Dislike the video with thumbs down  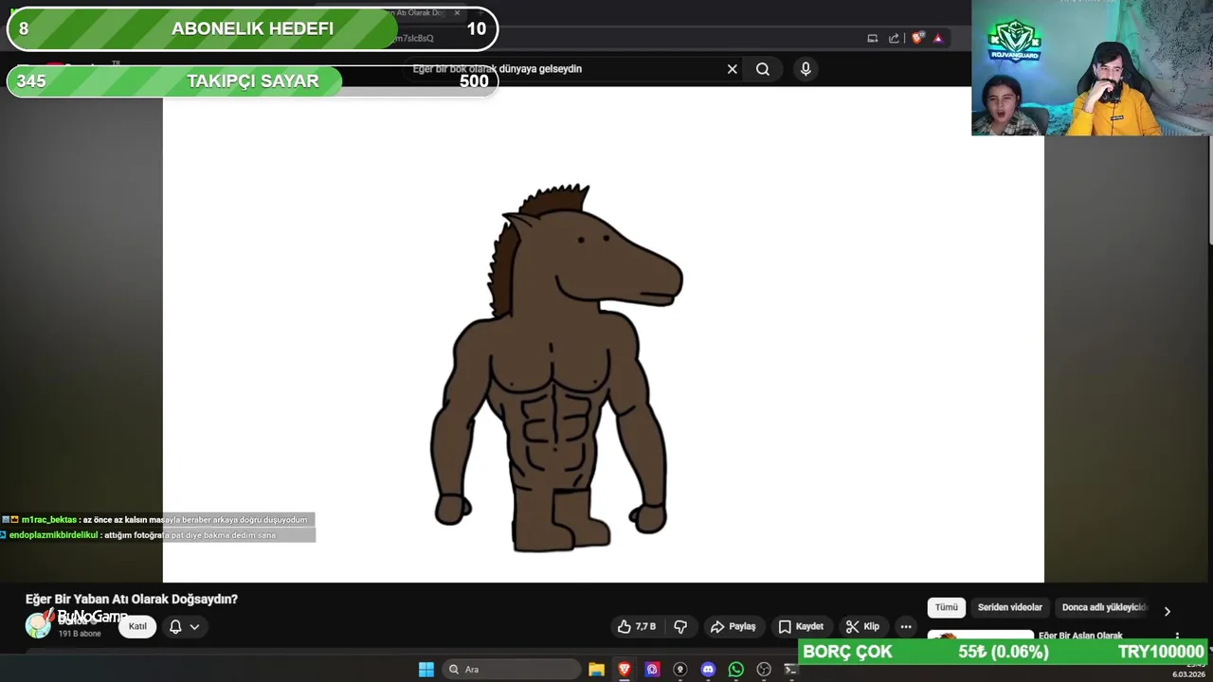point(680,626)
